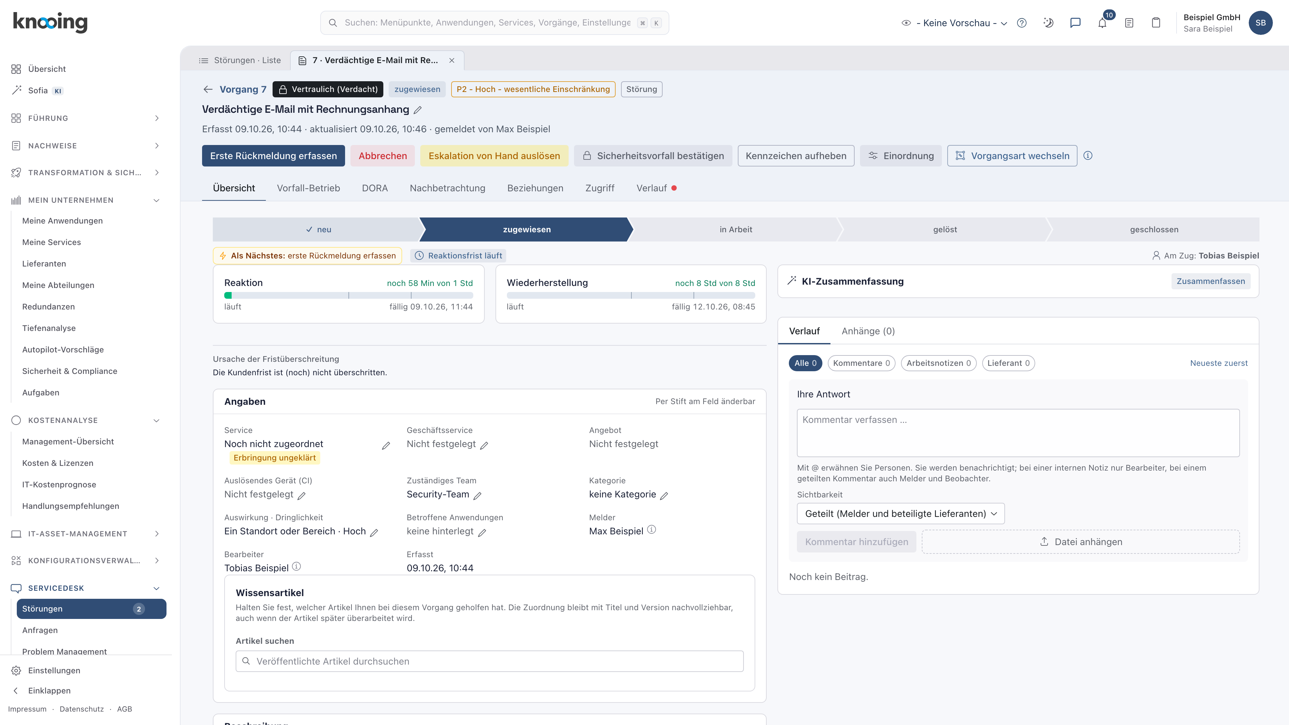Click the Zusammenfassen button

click(1210, 281)
